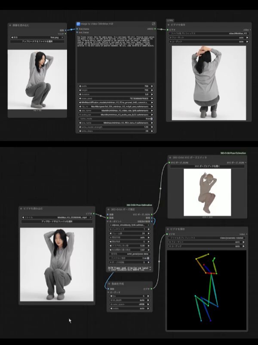Increase duration with its right arrow

[x=152, y=94]
